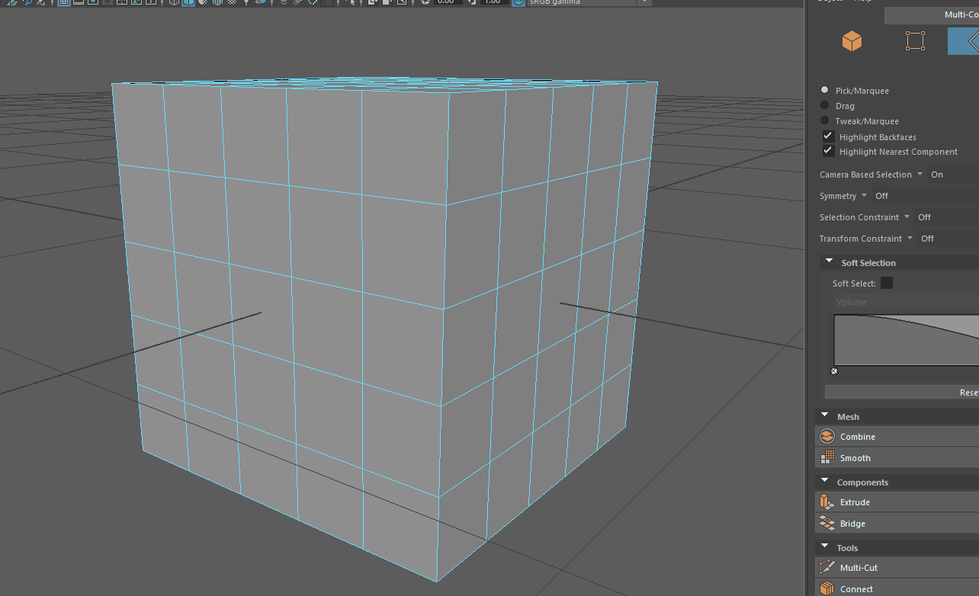Click the Smooth mesh icon

point(827,458)
